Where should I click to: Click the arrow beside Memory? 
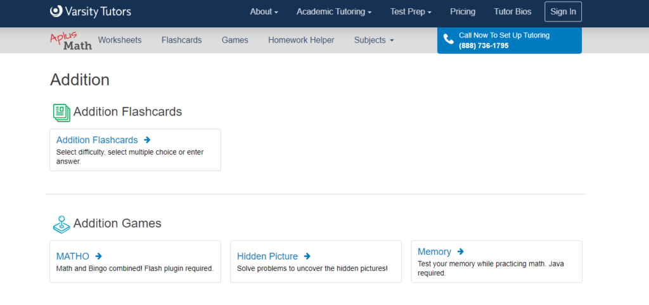(461, 252)
